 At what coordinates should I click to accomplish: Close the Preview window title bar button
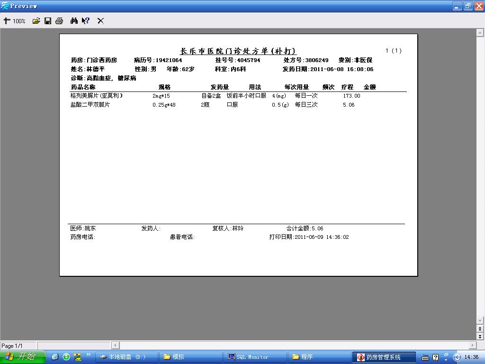pyautogui.click(x=479, y=6)
